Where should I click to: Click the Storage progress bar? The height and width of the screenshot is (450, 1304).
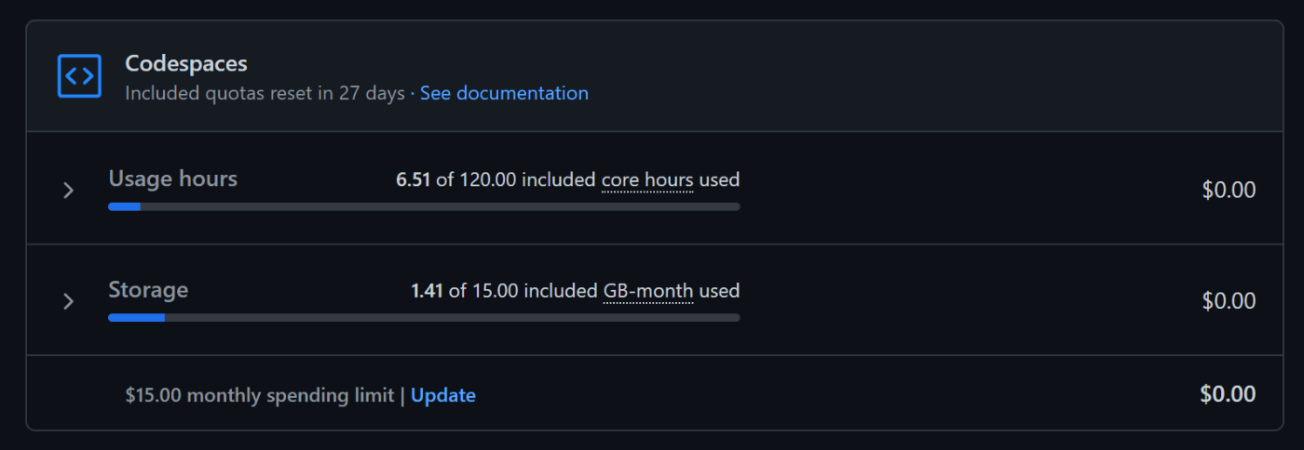pos(424,318)
